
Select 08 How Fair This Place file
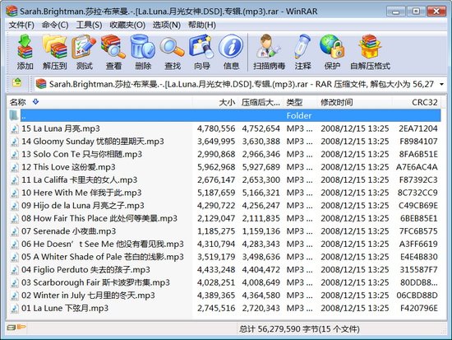coord(224,218)
